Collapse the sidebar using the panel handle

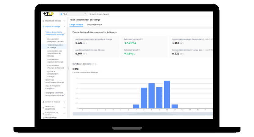point(68,68)
